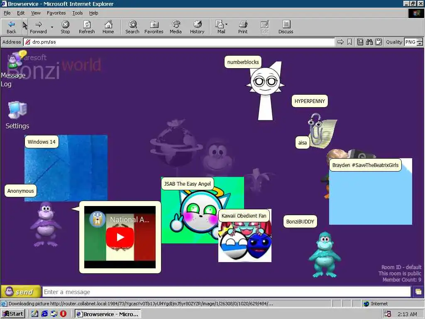425x319 pixels.
Task: Click the Stop toolbar icon
Action: tap(65, 27)
